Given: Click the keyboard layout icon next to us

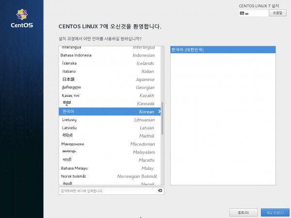Looking at the screenshot, I should coord(242,13).
